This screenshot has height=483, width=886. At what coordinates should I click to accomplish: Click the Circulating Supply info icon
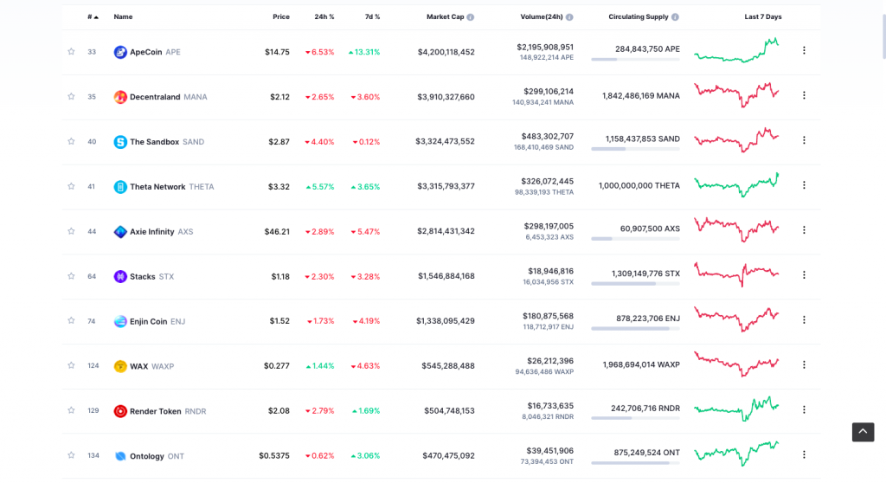675,17
